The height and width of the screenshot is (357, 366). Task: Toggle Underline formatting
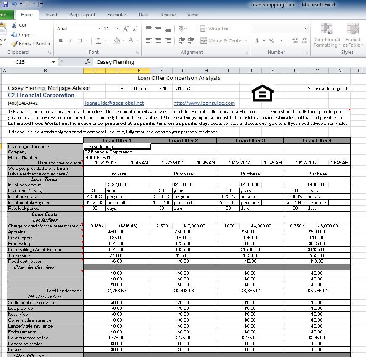point(80,41)
